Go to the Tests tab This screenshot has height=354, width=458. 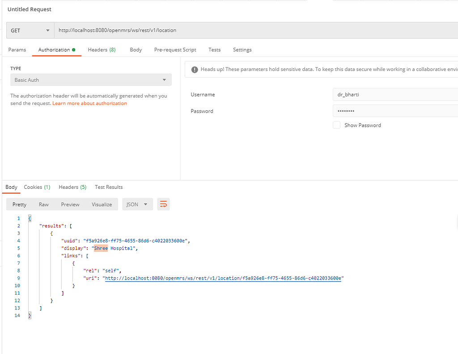click(x=214, y=50)
